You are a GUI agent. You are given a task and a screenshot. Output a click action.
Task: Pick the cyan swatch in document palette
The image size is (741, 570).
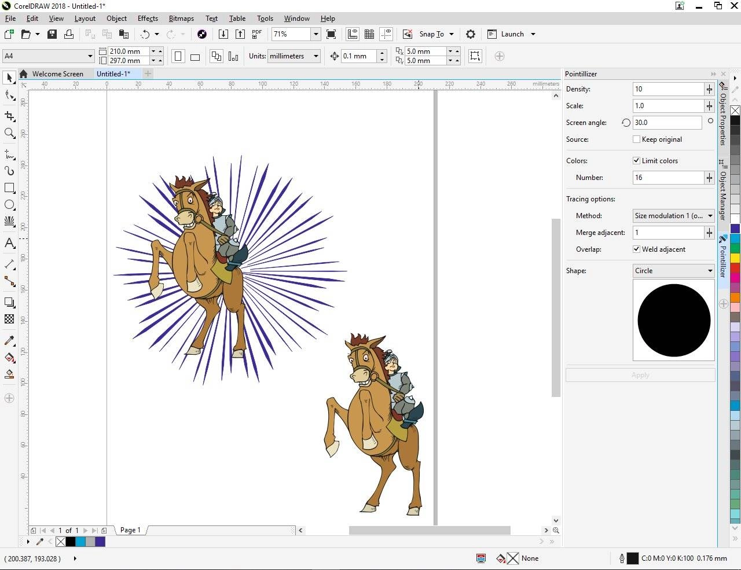pyautogui.click(x=80, y=542)
